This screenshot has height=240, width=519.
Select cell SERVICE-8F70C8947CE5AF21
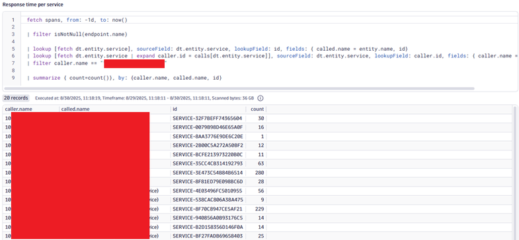pyautogui.click(x=208, y=208)
